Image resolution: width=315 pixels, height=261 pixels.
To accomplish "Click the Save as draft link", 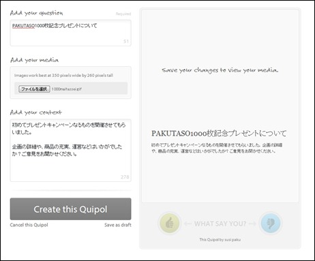I will 118,225.
